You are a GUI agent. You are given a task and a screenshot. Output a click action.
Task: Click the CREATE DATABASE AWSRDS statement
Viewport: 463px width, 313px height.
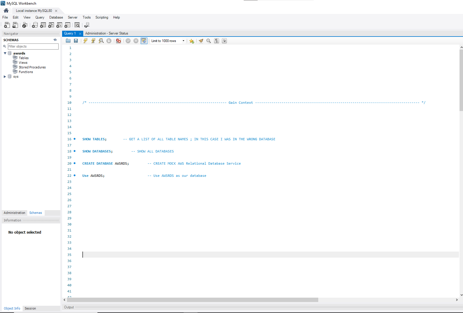[106, 163]
